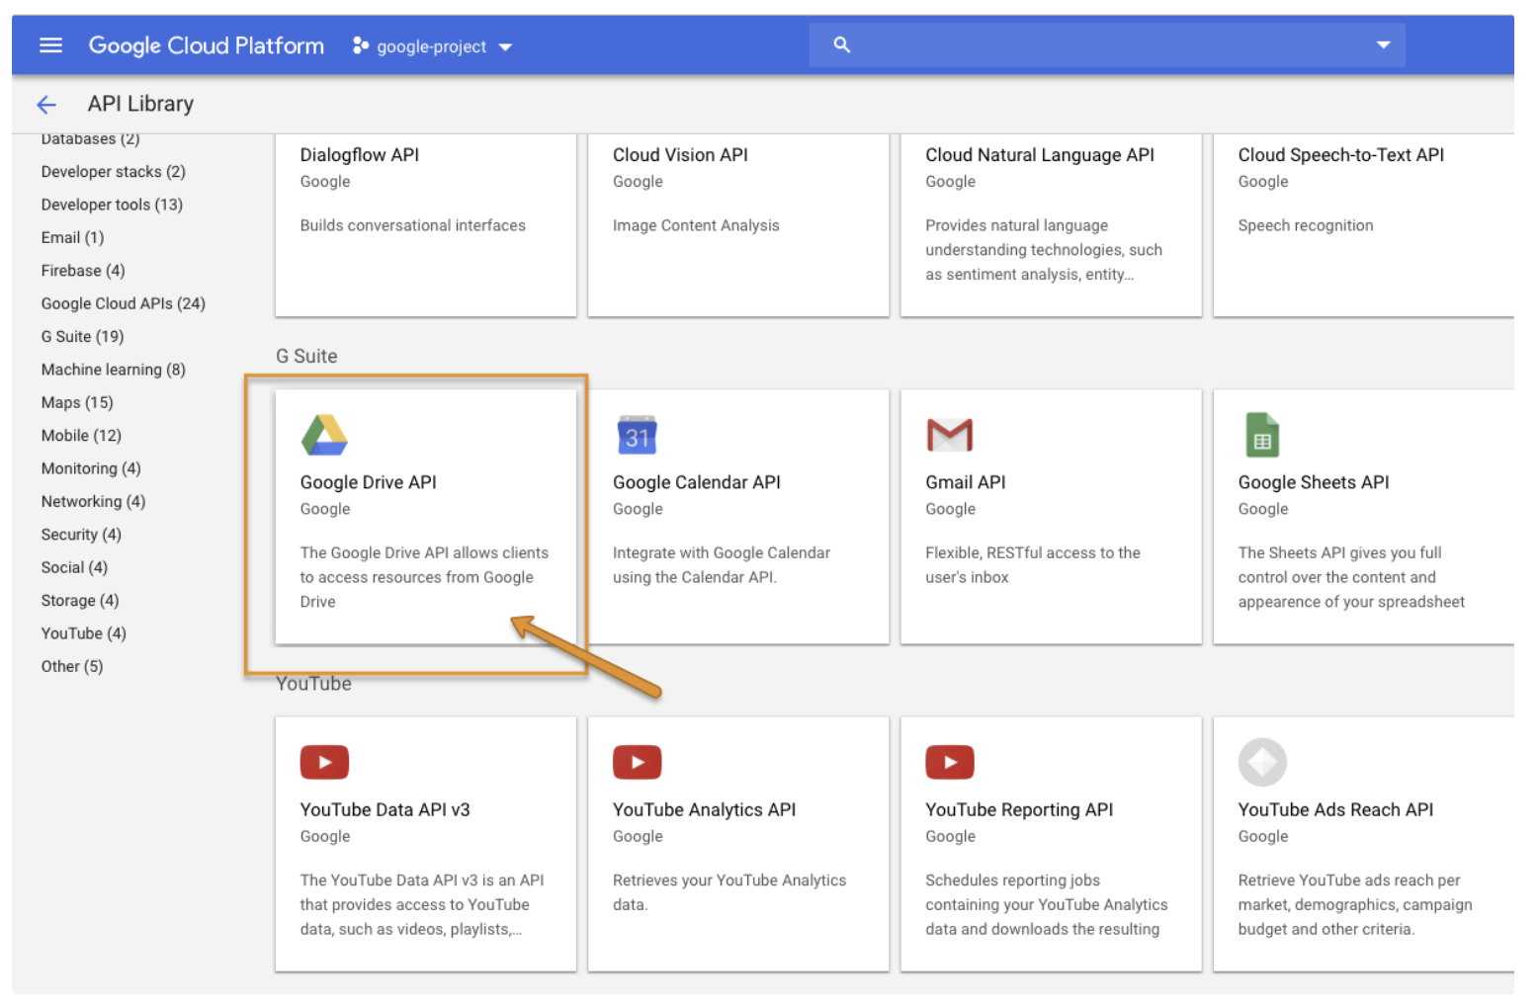1540x1006 pixels.
Task: Open the google-project selector dropdown
Action: click(433, 46)
